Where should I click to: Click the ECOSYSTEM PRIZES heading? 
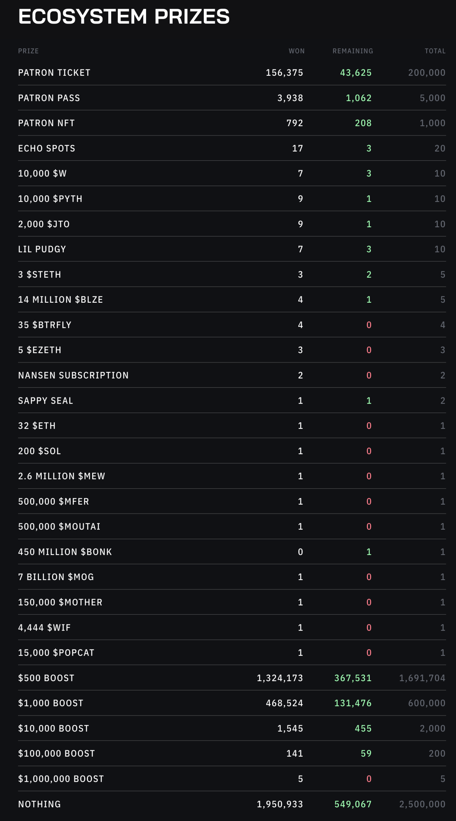[124, 16]
